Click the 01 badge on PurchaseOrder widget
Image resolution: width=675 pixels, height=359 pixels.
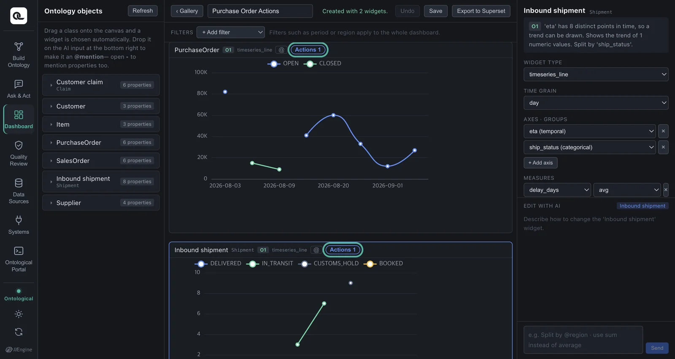[x=228, y=50]
